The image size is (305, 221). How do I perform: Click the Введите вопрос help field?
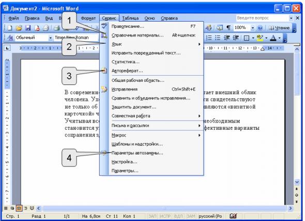click(263, 18)
